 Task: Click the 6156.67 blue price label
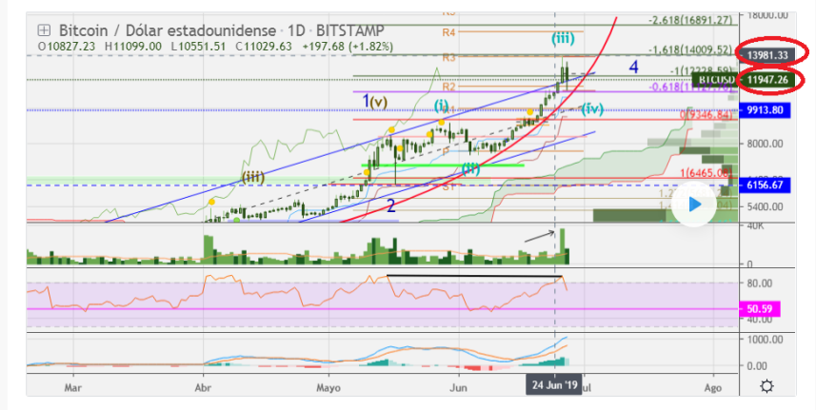(x=765, y=185)
